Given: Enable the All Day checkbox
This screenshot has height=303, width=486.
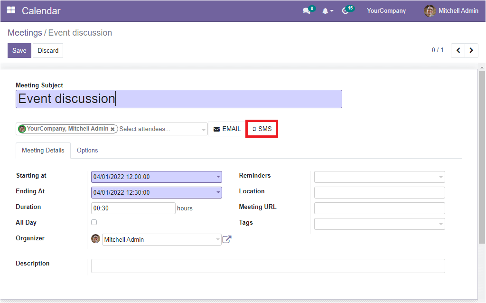Looking at the screenshot, I should [94, 222].
